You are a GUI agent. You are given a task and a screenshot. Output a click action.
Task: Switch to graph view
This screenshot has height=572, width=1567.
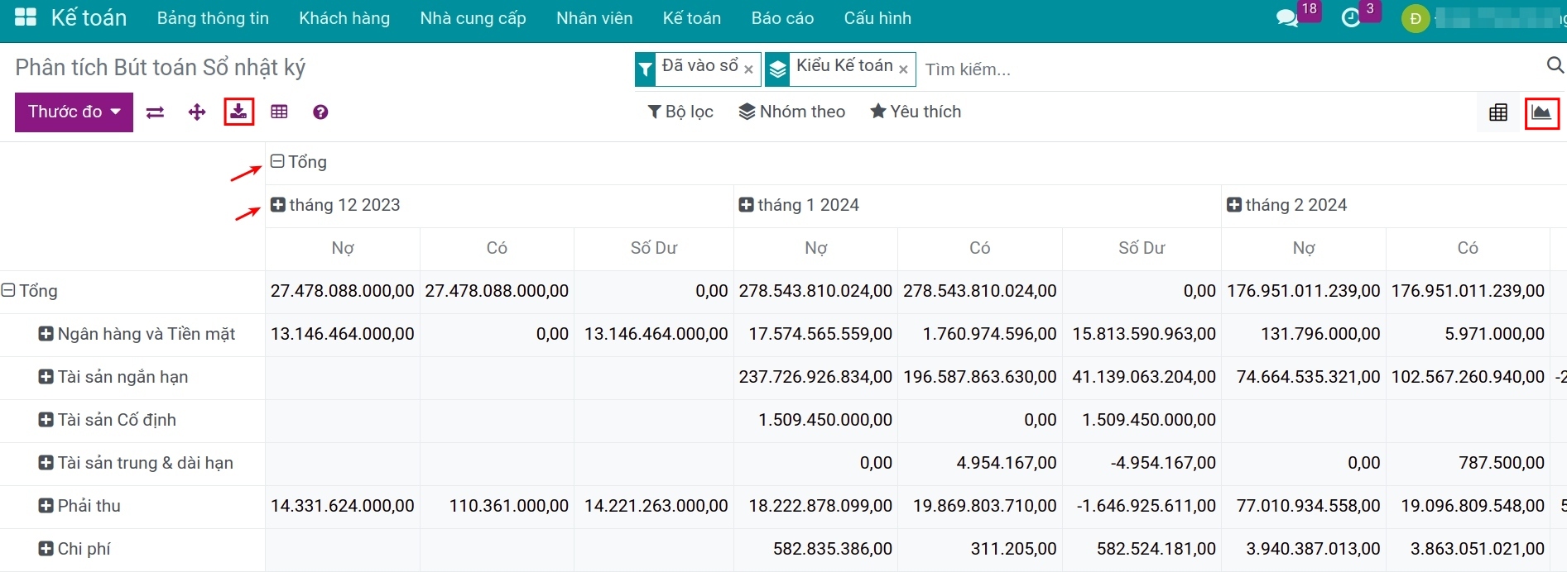(x=1541, y=112)
